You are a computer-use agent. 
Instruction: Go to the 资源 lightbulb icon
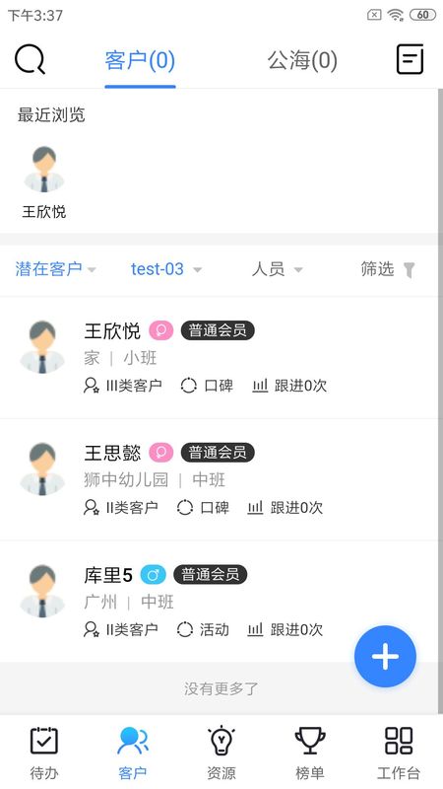click(x=221, y=741)
